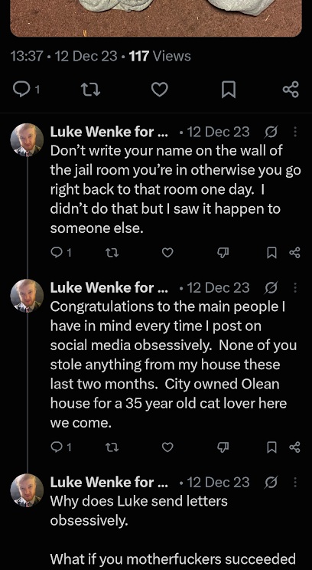The height and width of the screenshot is (570, 312).
Task: View the 117 Views analytics
Action: pos(160,56)
